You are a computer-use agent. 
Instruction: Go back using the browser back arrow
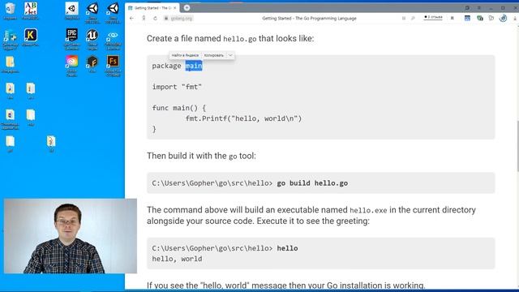131,18
